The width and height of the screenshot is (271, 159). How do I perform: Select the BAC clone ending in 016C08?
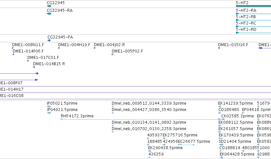click(x=11, y=96)
